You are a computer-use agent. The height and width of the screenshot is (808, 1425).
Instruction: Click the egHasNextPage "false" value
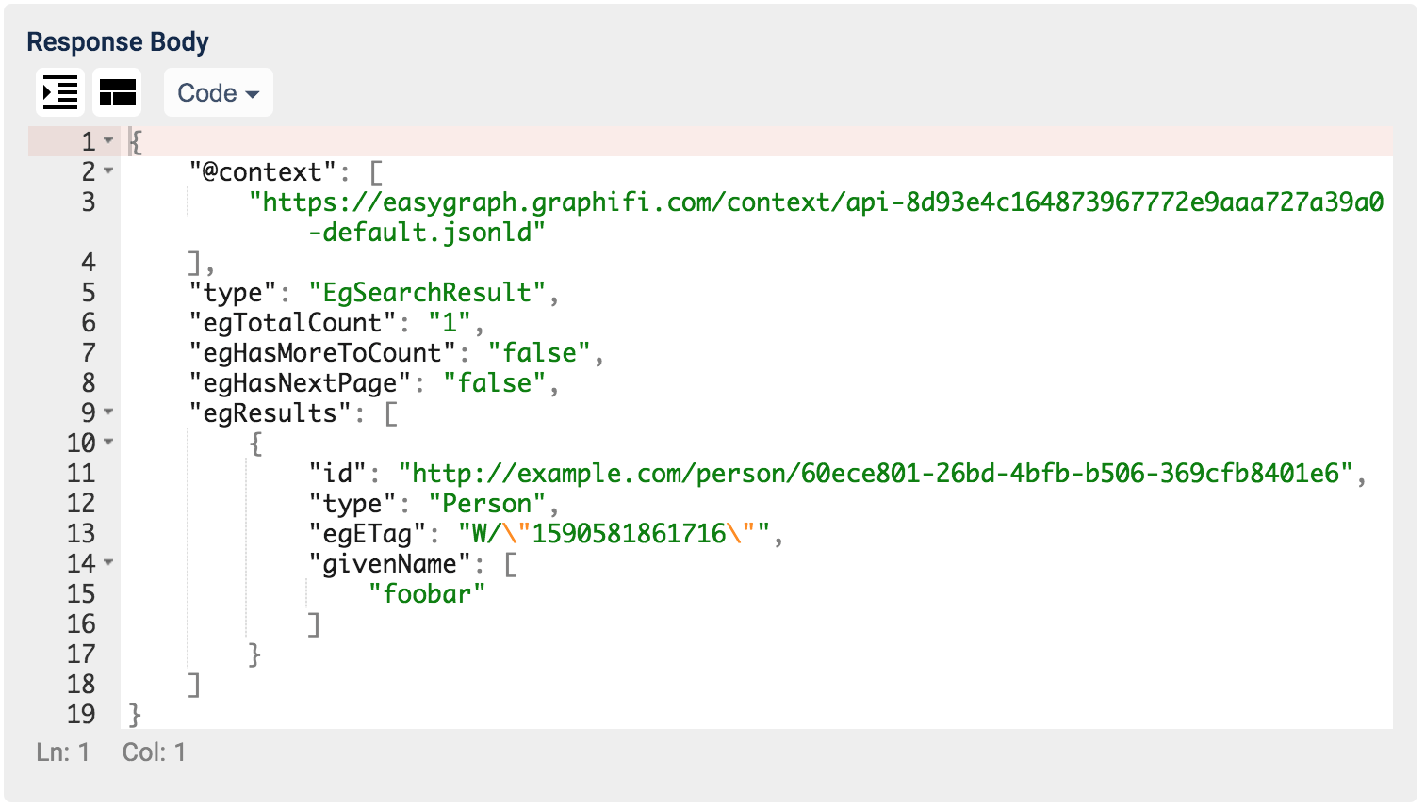[x=495, y=382]
